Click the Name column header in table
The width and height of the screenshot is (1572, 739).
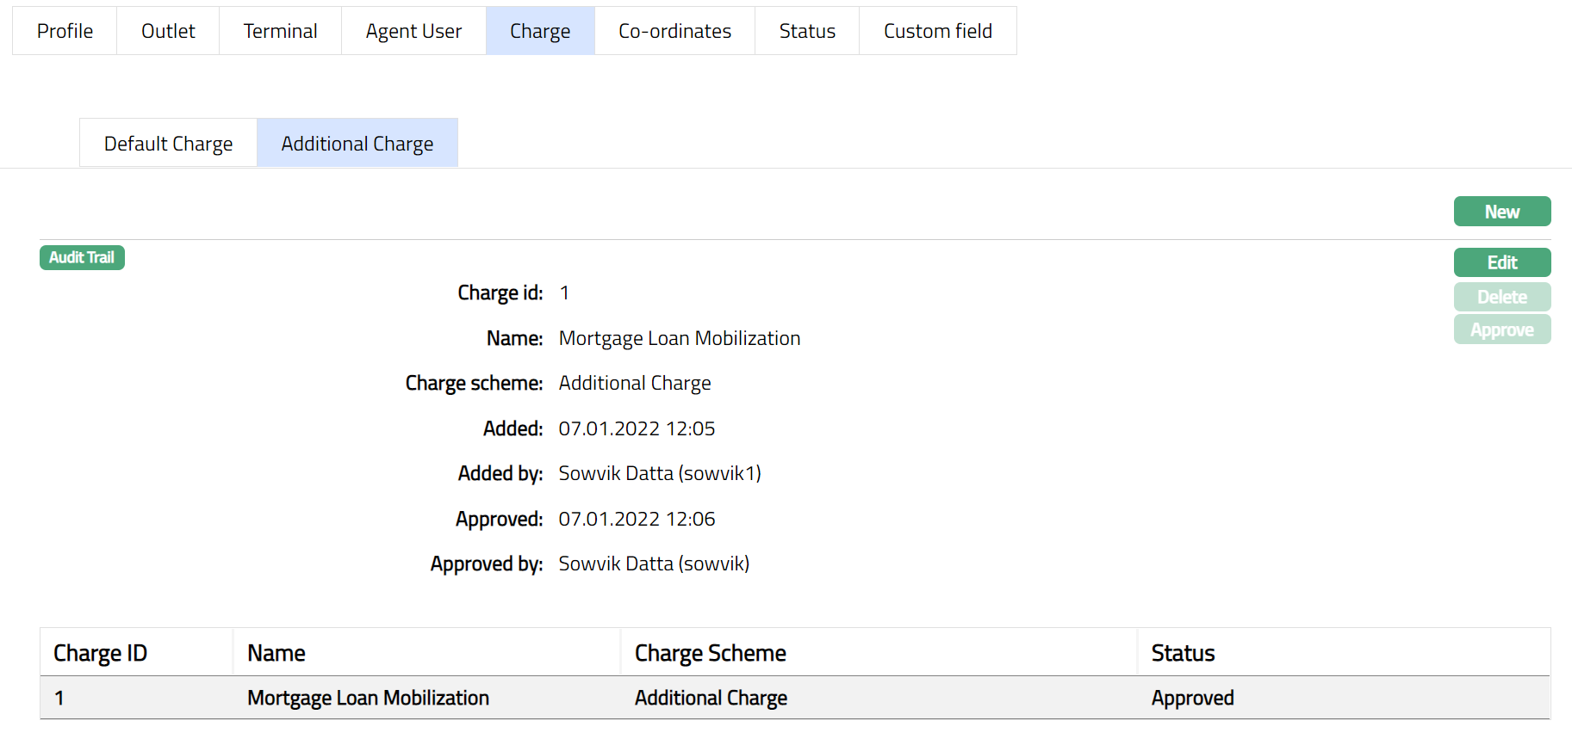point(276,653)
